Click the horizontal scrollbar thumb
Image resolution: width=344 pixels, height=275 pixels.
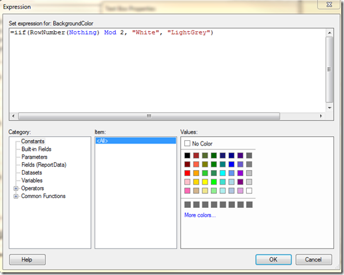pyautogui.click(x=149, y=116)
